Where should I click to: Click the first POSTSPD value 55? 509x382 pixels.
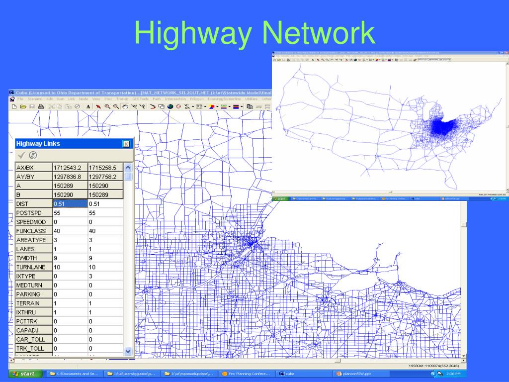coord(70,213)
